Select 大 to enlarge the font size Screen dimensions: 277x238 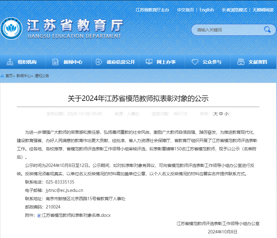[216, 114]
